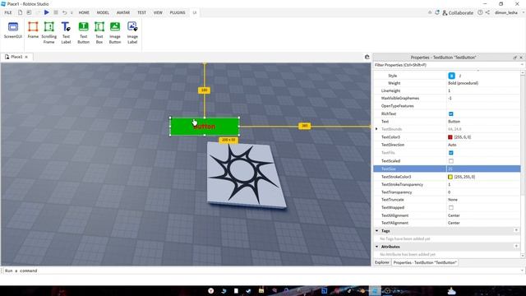Open the TextStrokeColor3 yellow color swatch
This screenshot has width=526, height=296.
click(x=450, y=177)
